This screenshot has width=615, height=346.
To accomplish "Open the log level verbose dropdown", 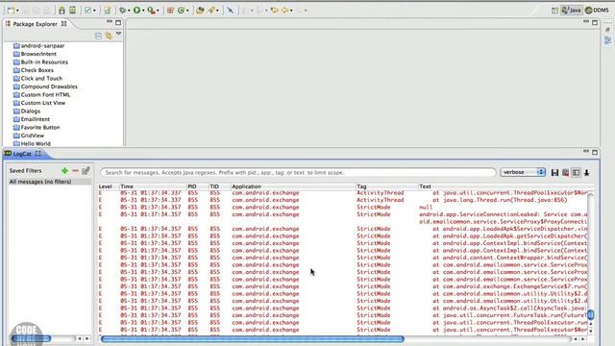I will point(523,172).
